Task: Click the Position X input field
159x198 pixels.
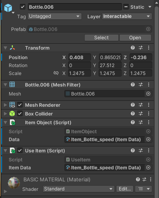Action: [79, 57]
